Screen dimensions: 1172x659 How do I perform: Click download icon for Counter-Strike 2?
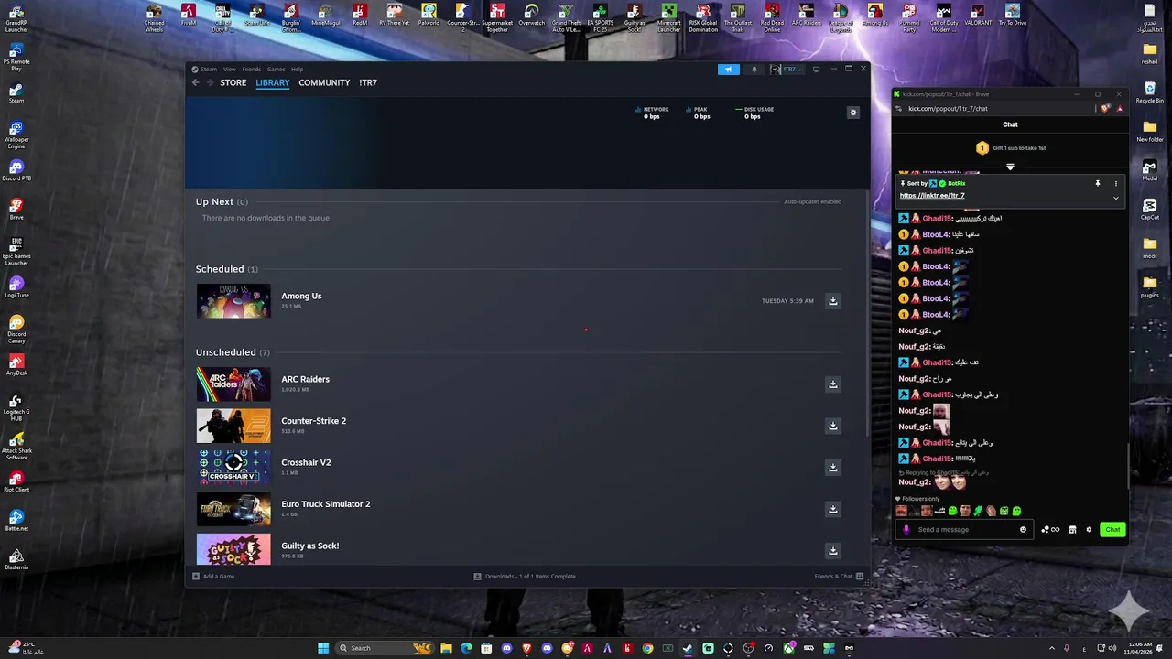coord(833,426)
